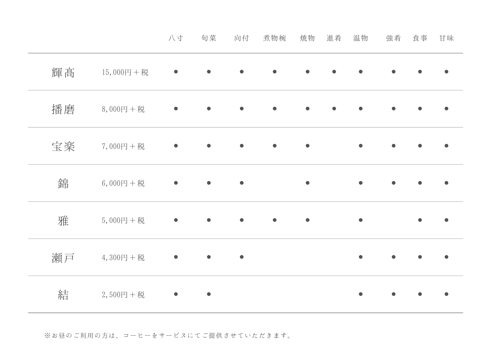Click the 進肴 dot in 播磨 row
Screen dimensions: 502x355
click(334, 108)
